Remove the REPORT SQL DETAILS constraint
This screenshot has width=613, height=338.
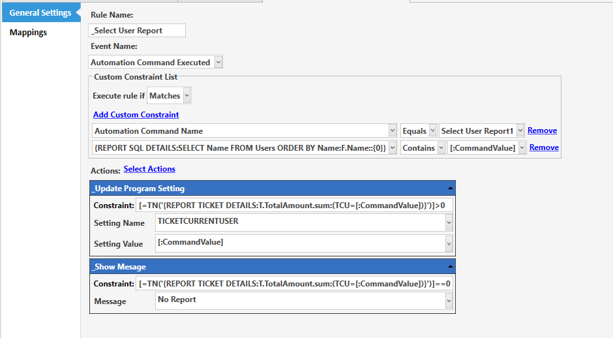(544, 148)
